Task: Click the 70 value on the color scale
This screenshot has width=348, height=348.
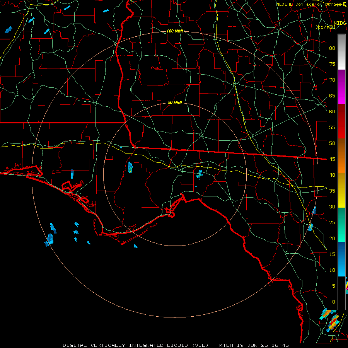Action: click(x=332, y=80)
